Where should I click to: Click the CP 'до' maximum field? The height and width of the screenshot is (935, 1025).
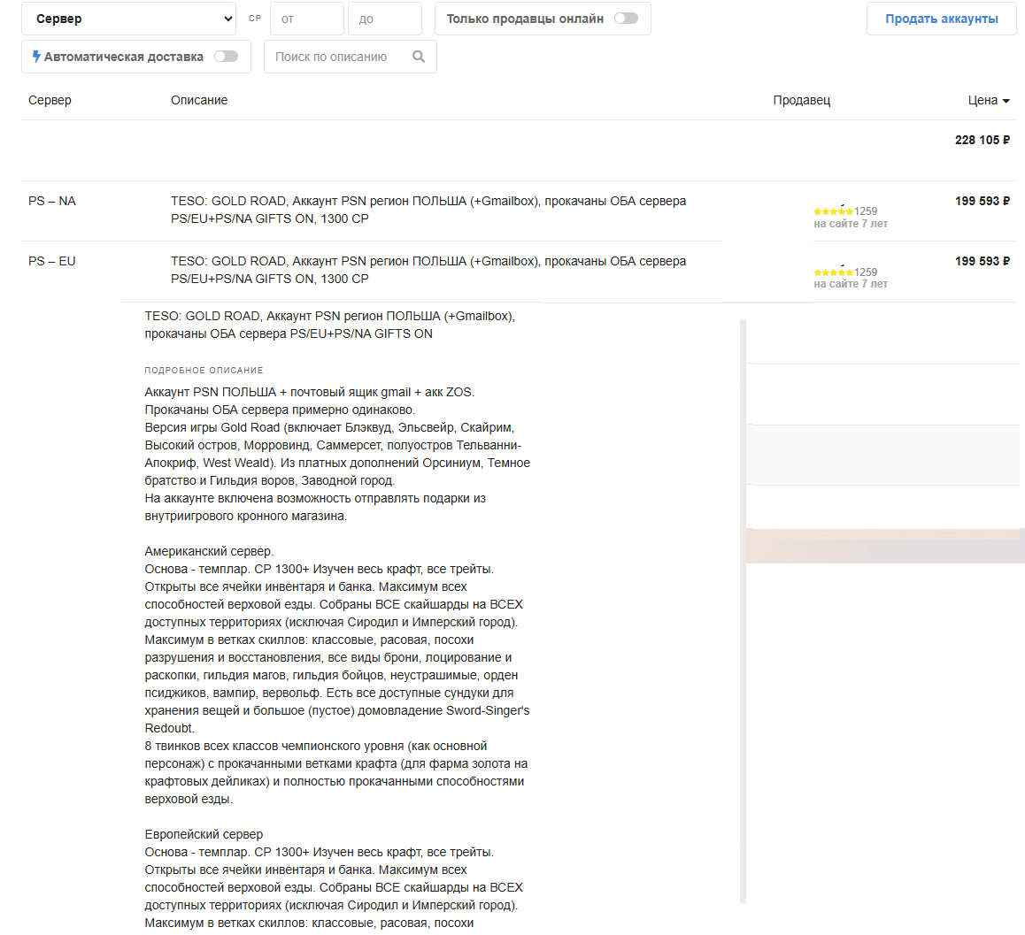[384, 19]
